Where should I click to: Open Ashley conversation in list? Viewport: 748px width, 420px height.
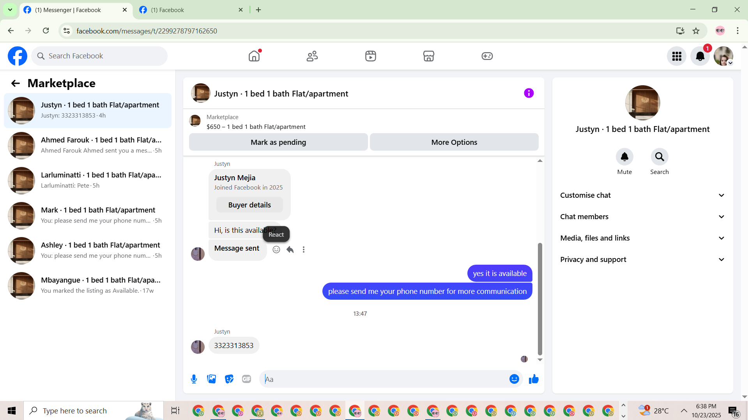point(88,251)
